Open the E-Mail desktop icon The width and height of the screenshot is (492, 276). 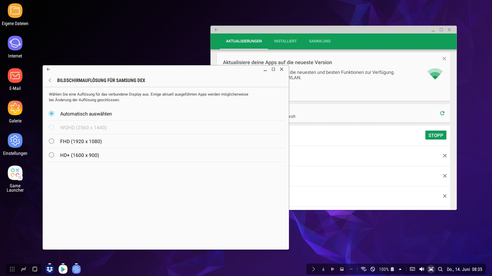tap(15, 76)
